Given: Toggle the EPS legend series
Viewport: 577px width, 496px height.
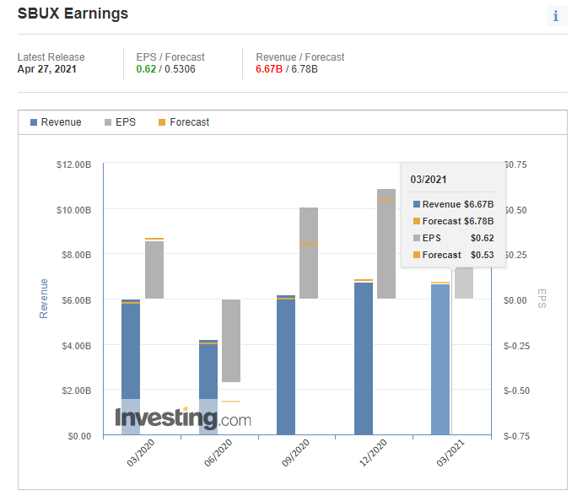Looking at the screenshot, I should 120,122.
